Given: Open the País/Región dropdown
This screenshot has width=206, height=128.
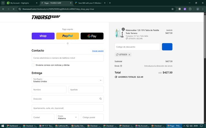Looking at the screenshot, I should (x=68, y=80).
